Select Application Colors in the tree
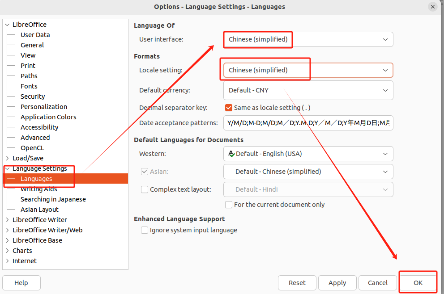The height and width of the screenshot is (294, 444). (x=48, y=117)
